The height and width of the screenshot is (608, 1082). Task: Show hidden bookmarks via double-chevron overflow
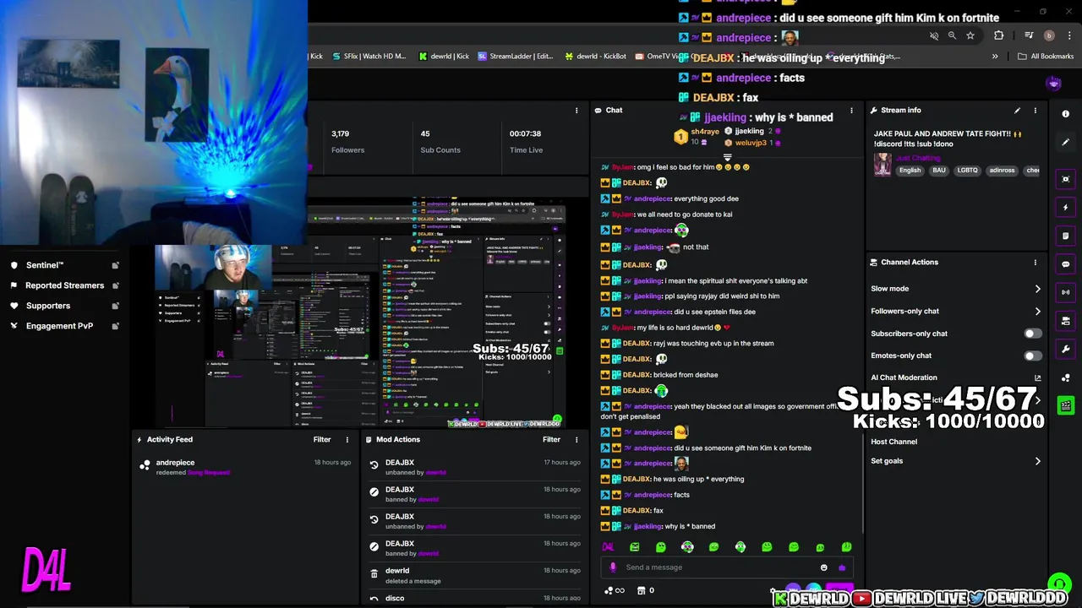click(x=995, y=57)
